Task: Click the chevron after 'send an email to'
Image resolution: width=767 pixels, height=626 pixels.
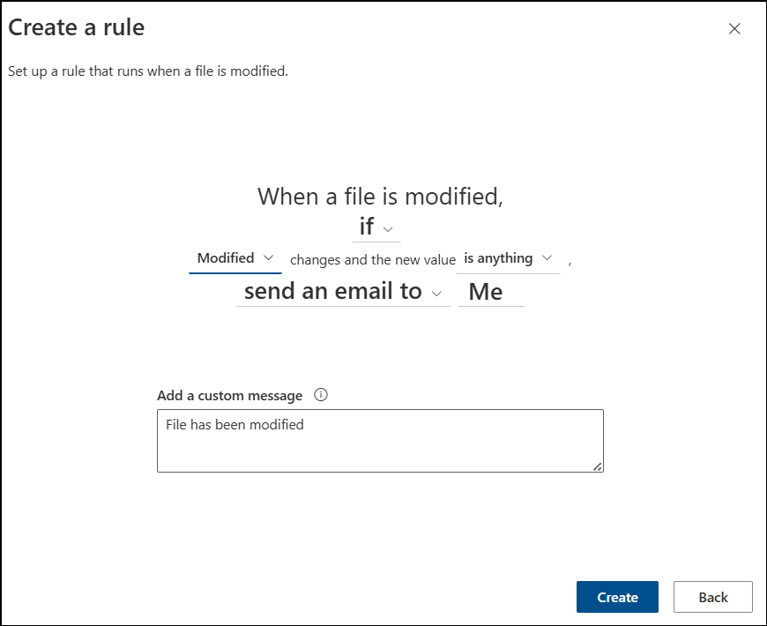Action: click(x=436, y=293)
